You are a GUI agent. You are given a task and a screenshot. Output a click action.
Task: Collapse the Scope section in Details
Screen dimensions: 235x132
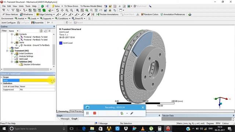(1, 77)
